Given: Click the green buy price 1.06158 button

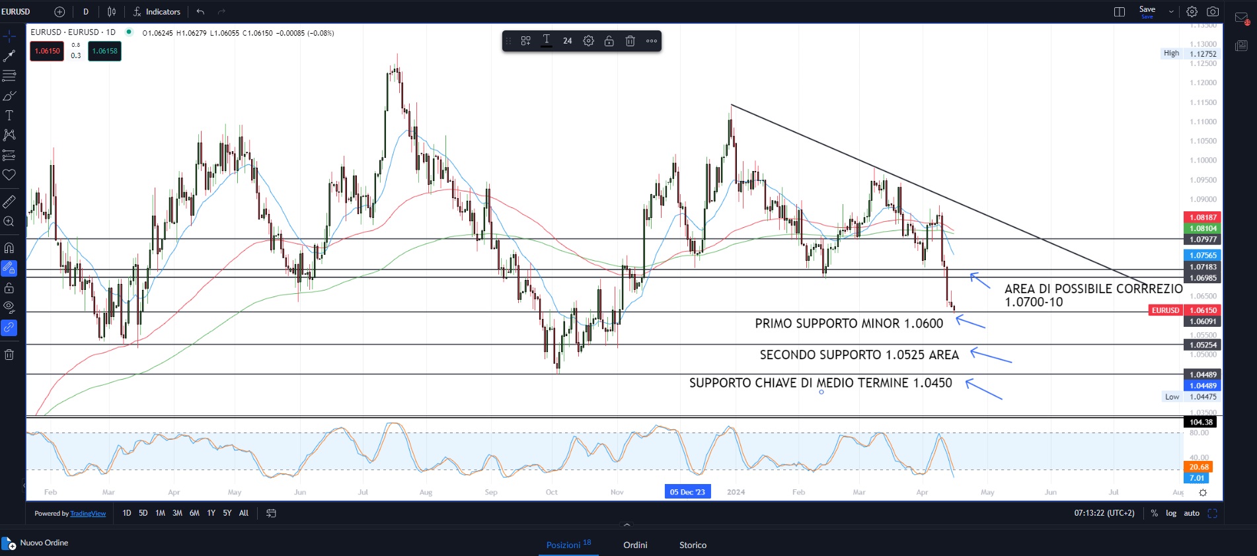Looking at the screenshot, I should (x=104, y=51).
